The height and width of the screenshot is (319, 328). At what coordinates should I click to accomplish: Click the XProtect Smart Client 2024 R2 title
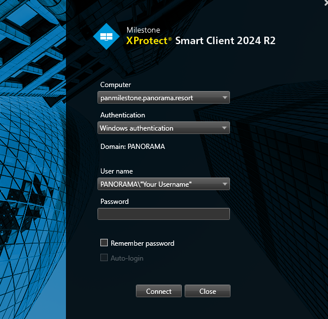coord(201,41)
